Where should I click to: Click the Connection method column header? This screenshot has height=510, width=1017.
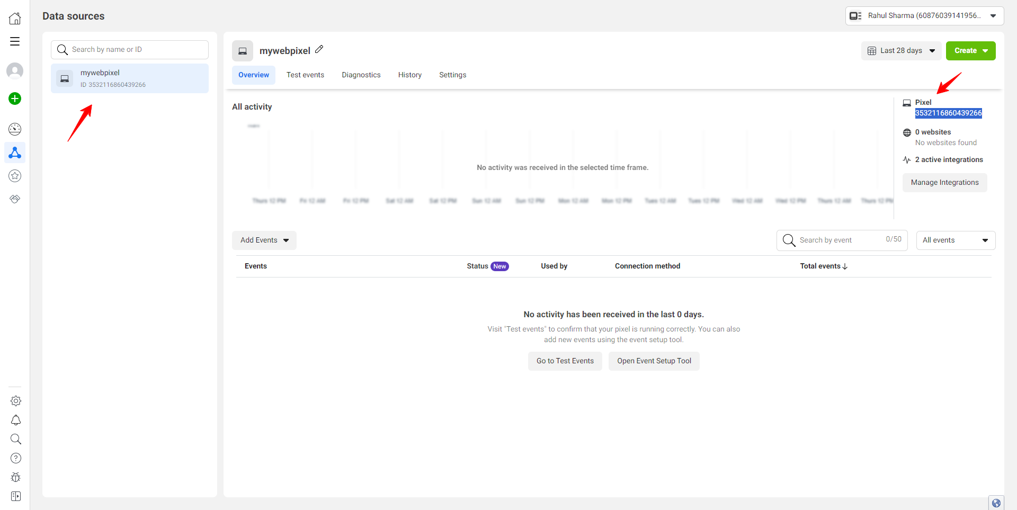coord(647,266)
